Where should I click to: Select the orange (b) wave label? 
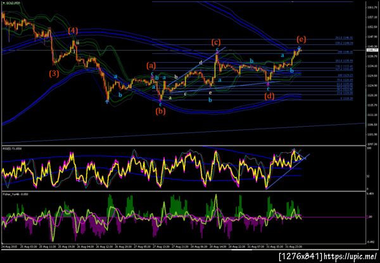click(x=160, y=112)
